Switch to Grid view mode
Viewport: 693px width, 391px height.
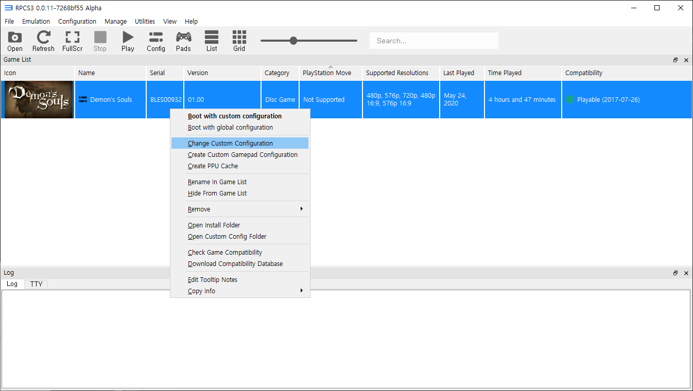tap(239, 41)
